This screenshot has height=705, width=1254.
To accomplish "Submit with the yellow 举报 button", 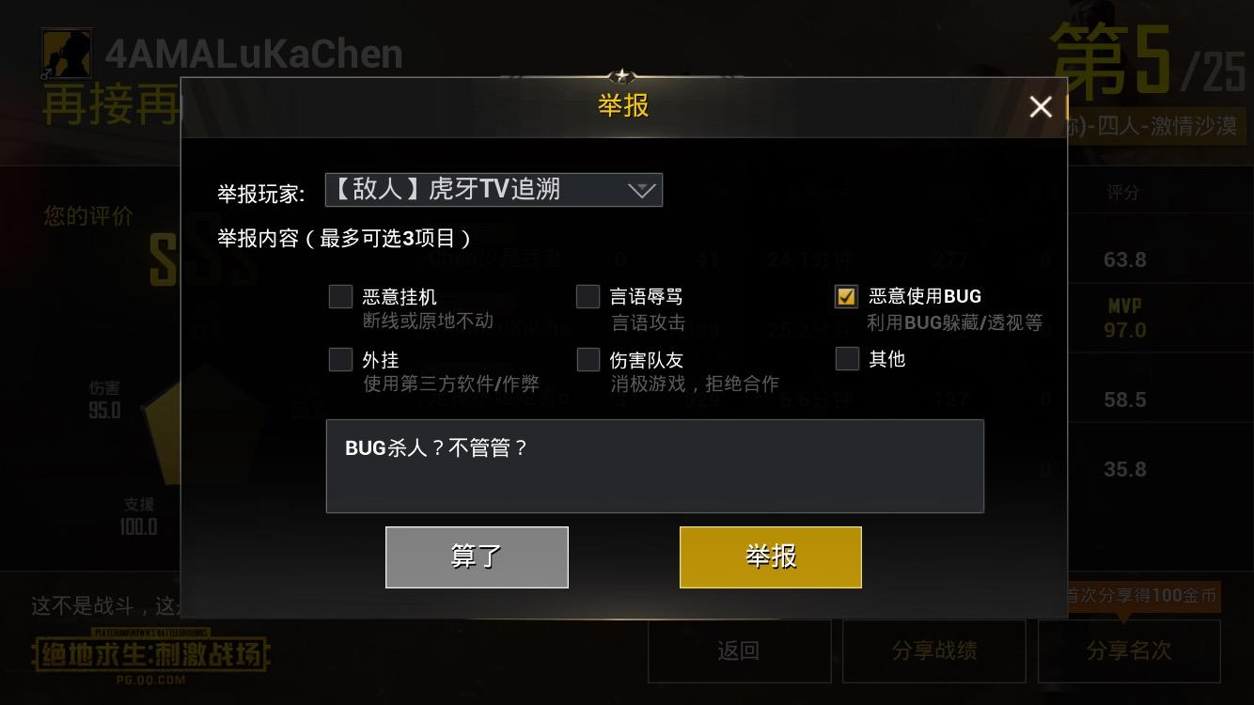I will click(770, 557).
